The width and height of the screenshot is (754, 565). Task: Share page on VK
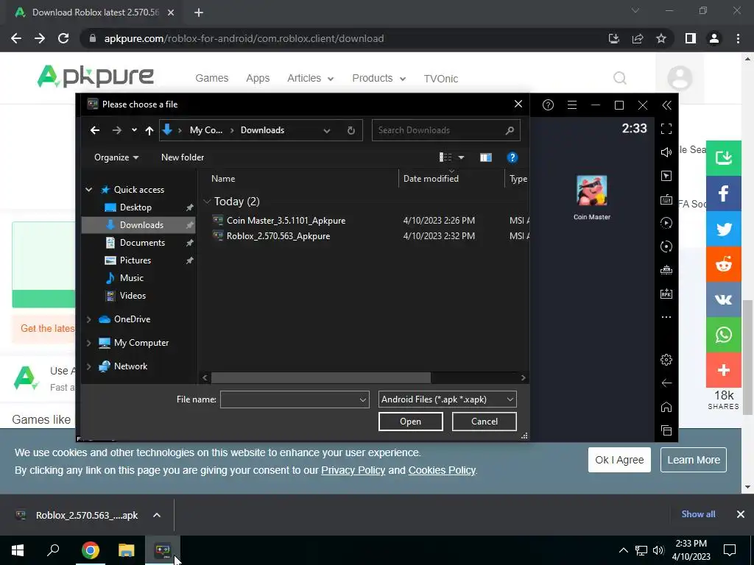pyautogui.click(x=723, y=299)
